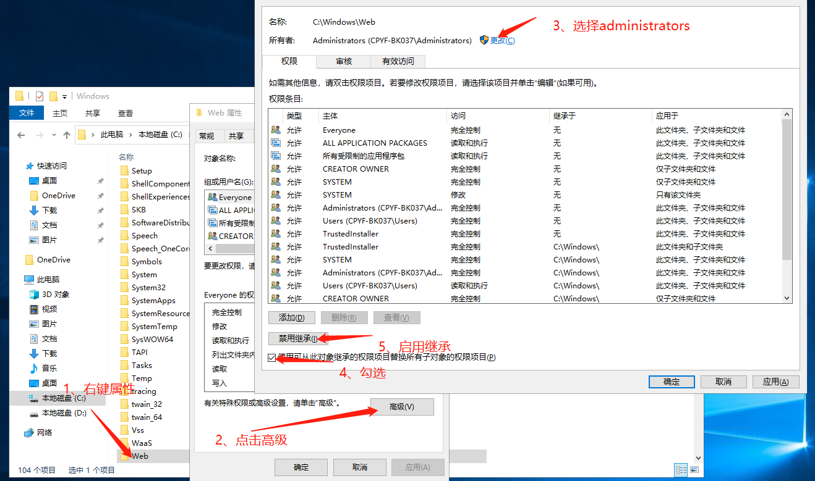Open the 共享 ribbon tab in Explorer

(93, 113)
